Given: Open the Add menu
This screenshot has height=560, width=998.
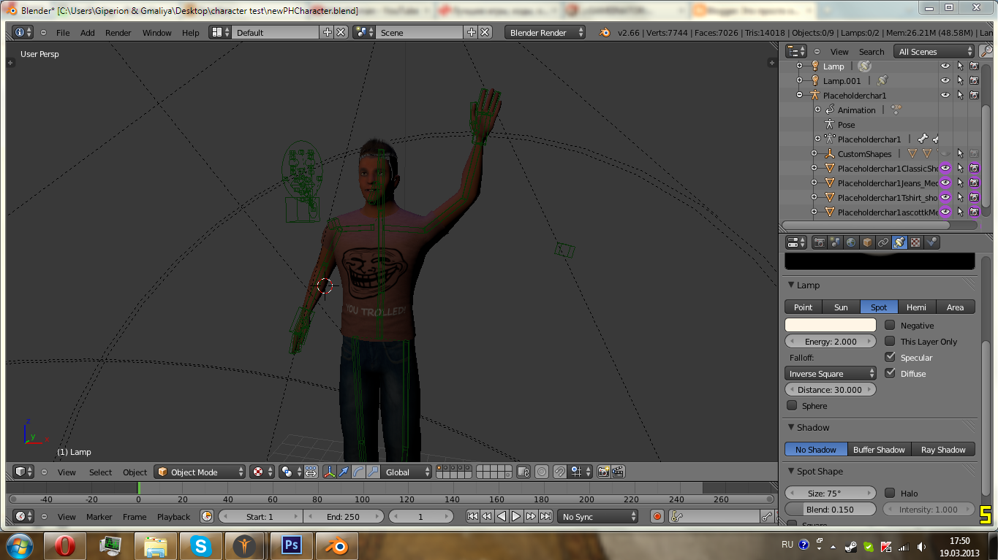Looking at the screenshot, I should [88, 33].
